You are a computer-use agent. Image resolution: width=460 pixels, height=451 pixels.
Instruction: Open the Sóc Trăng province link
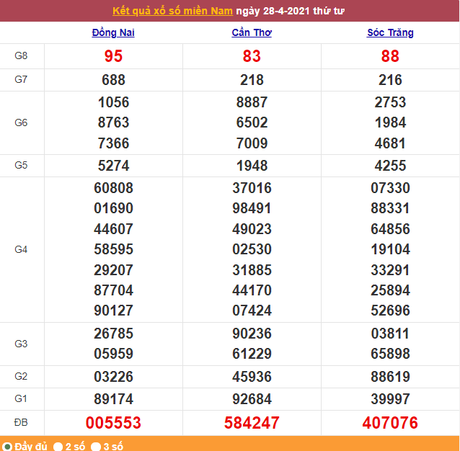[390, 32]
